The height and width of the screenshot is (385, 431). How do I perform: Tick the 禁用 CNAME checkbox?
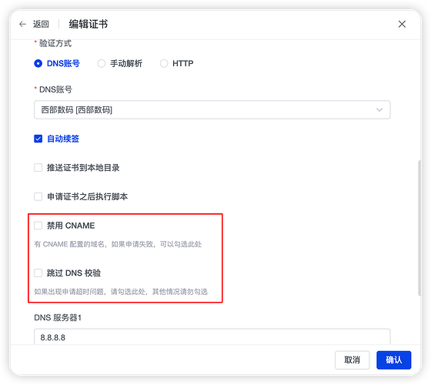[x=38, y=226]
